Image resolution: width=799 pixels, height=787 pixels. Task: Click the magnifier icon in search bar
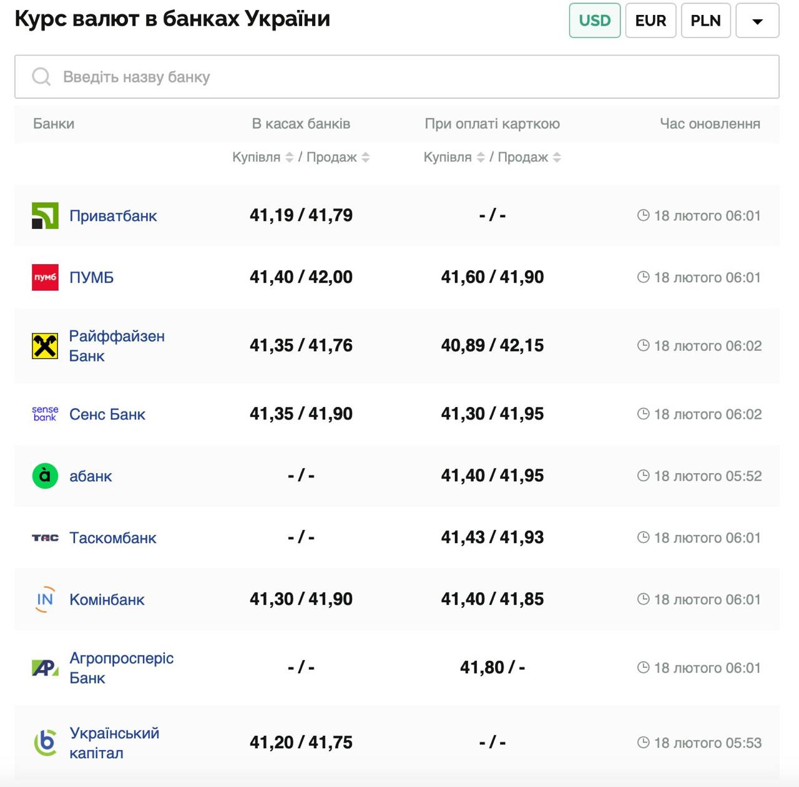click(x=41, y=76)
